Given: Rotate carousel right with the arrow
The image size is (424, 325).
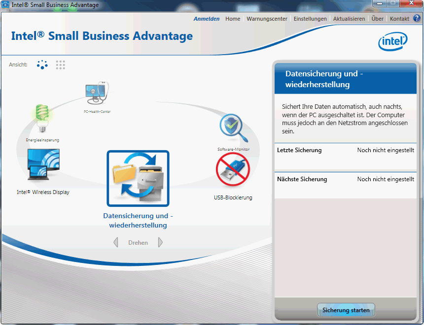Looking at the screenshot, I should coord(160,242).
